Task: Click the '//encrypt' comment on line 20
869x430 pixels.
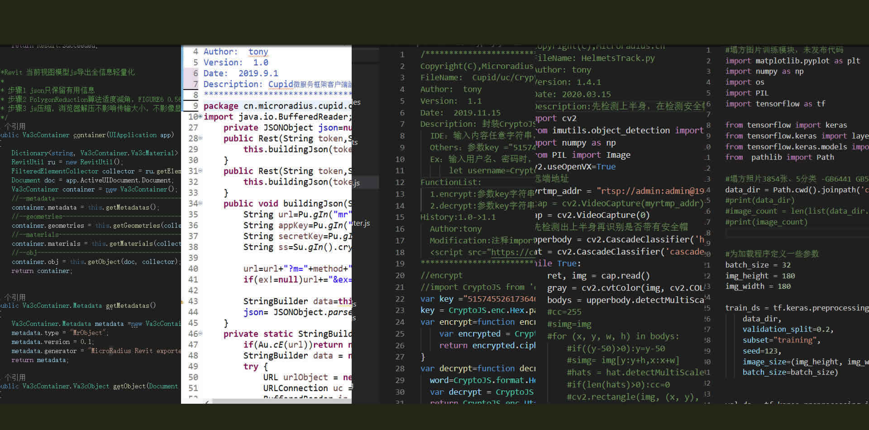Action: coord(441,275)
